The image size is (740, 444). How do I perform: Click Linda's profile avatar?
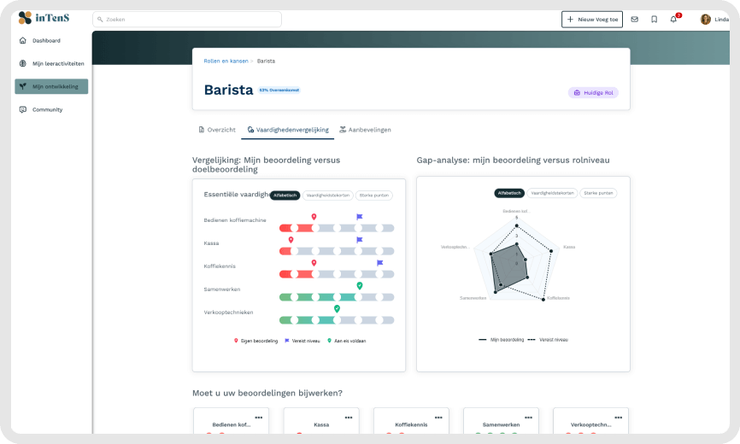click(705, 19)
